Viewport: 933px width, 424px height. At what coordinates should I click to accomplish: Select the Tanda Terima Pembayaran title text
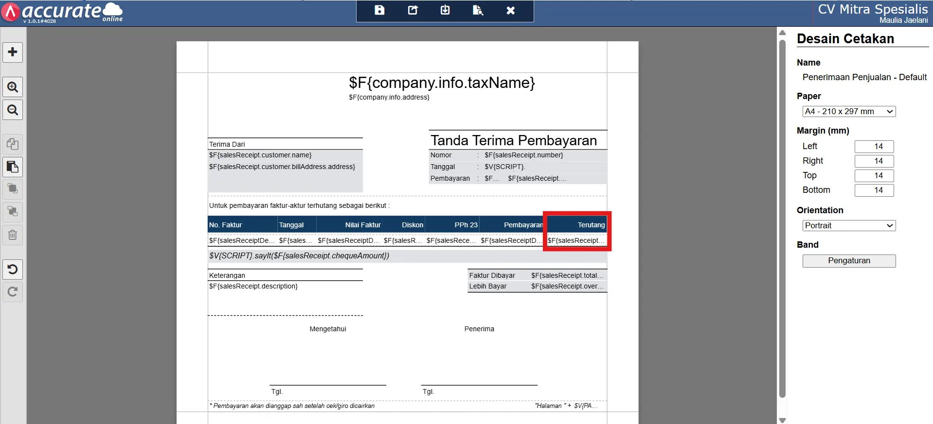coord(514,140)
